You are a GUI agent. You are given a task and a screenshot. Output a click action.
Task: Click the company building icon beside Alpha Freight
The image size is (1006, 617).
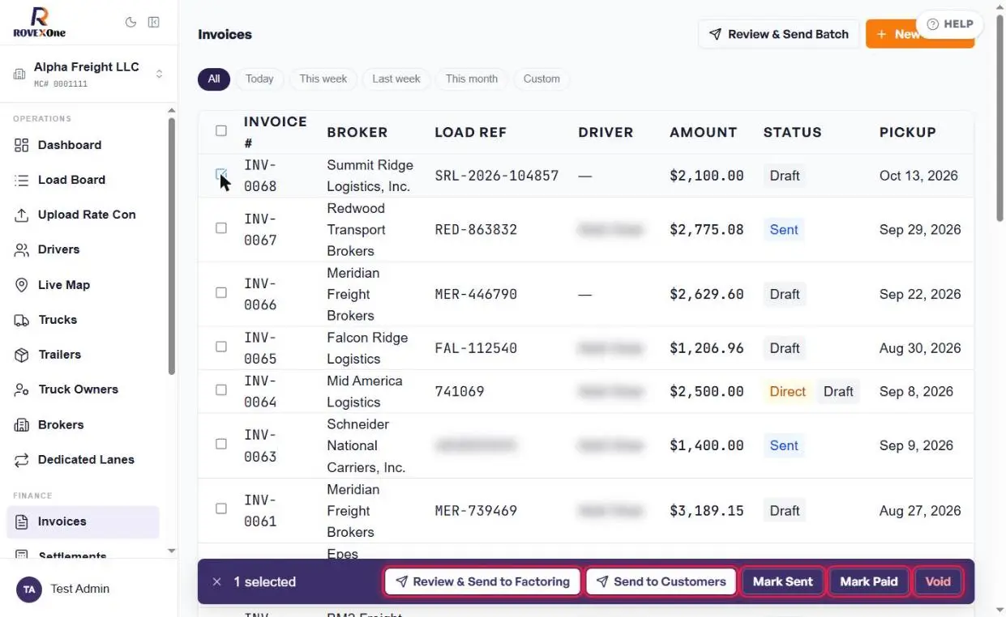(x=19, y=74)
